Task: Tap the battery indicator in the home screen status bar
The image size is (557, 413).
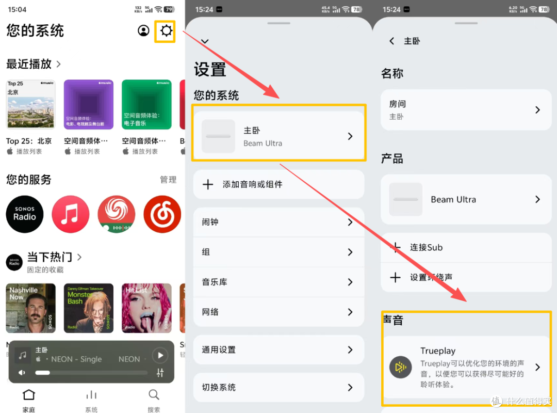Action: point(169,9)
